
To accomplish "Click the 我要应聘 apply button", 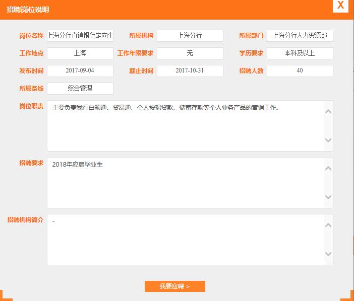I will tap(174, 286).
